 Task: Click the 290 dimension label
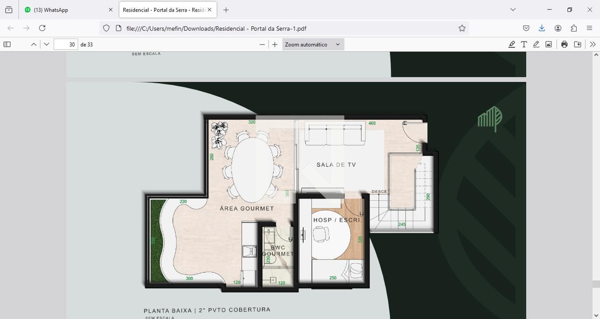(x=428, y=197)
